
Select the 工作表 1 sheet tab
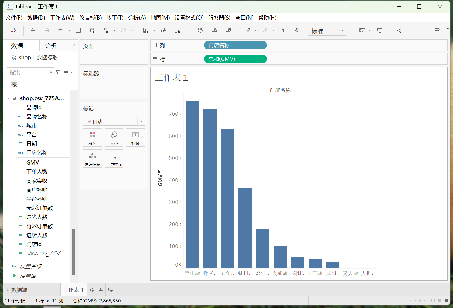click(x=73, y=290)
